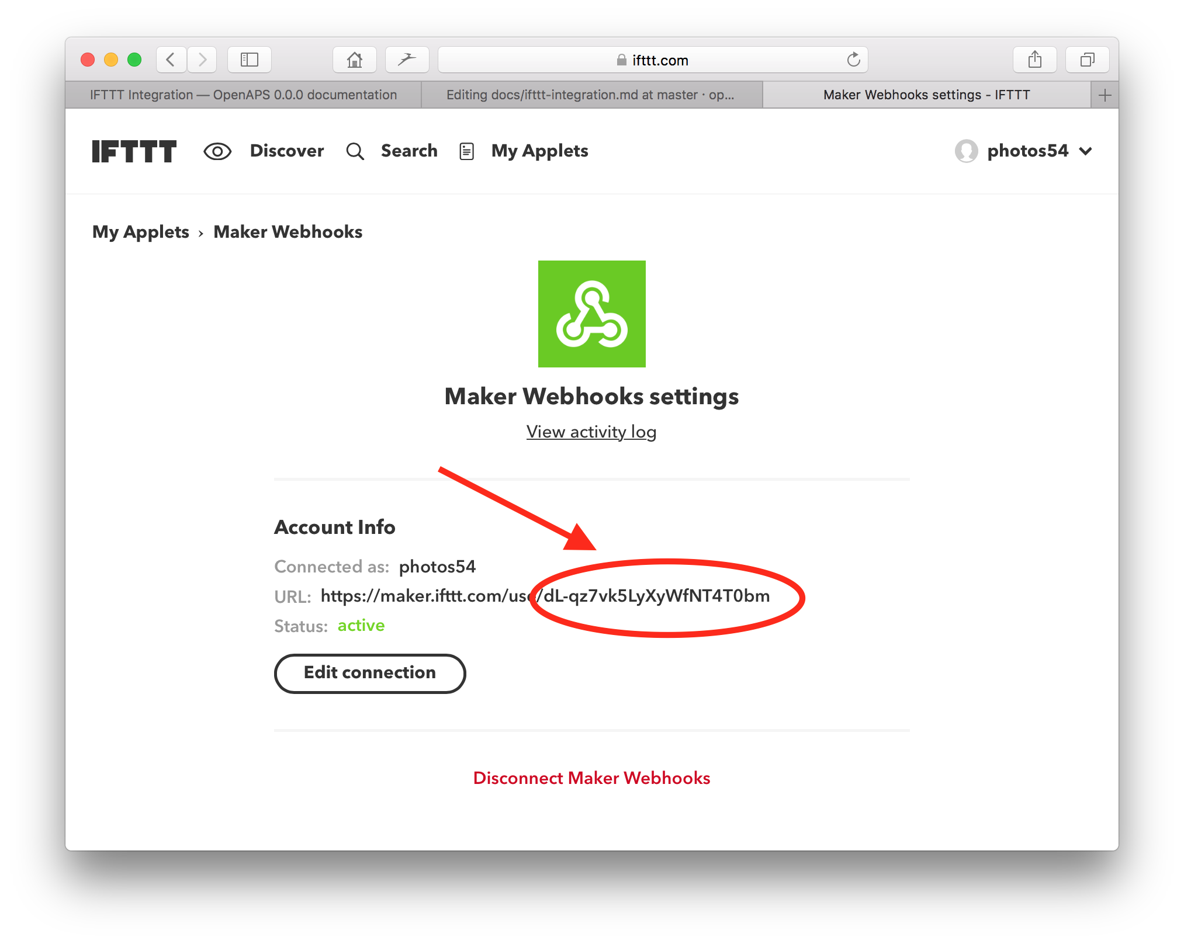Screen dimensions: 1184x944
Task: Show all tabs overview button
Action: click(1087, 60)
